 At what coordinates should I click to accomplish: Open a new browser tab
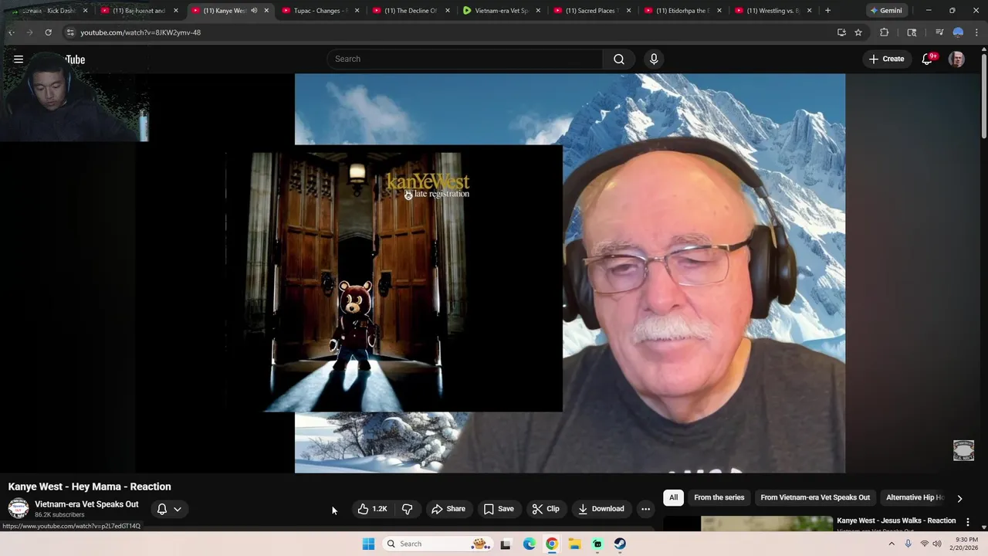click(827, 11)
